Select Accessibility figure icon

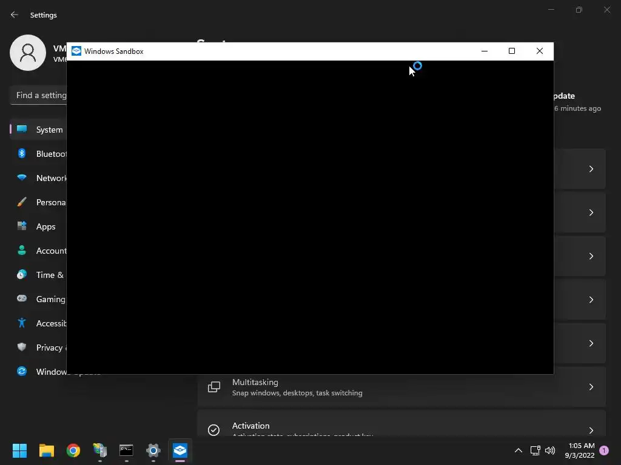(x=22, y=323)
